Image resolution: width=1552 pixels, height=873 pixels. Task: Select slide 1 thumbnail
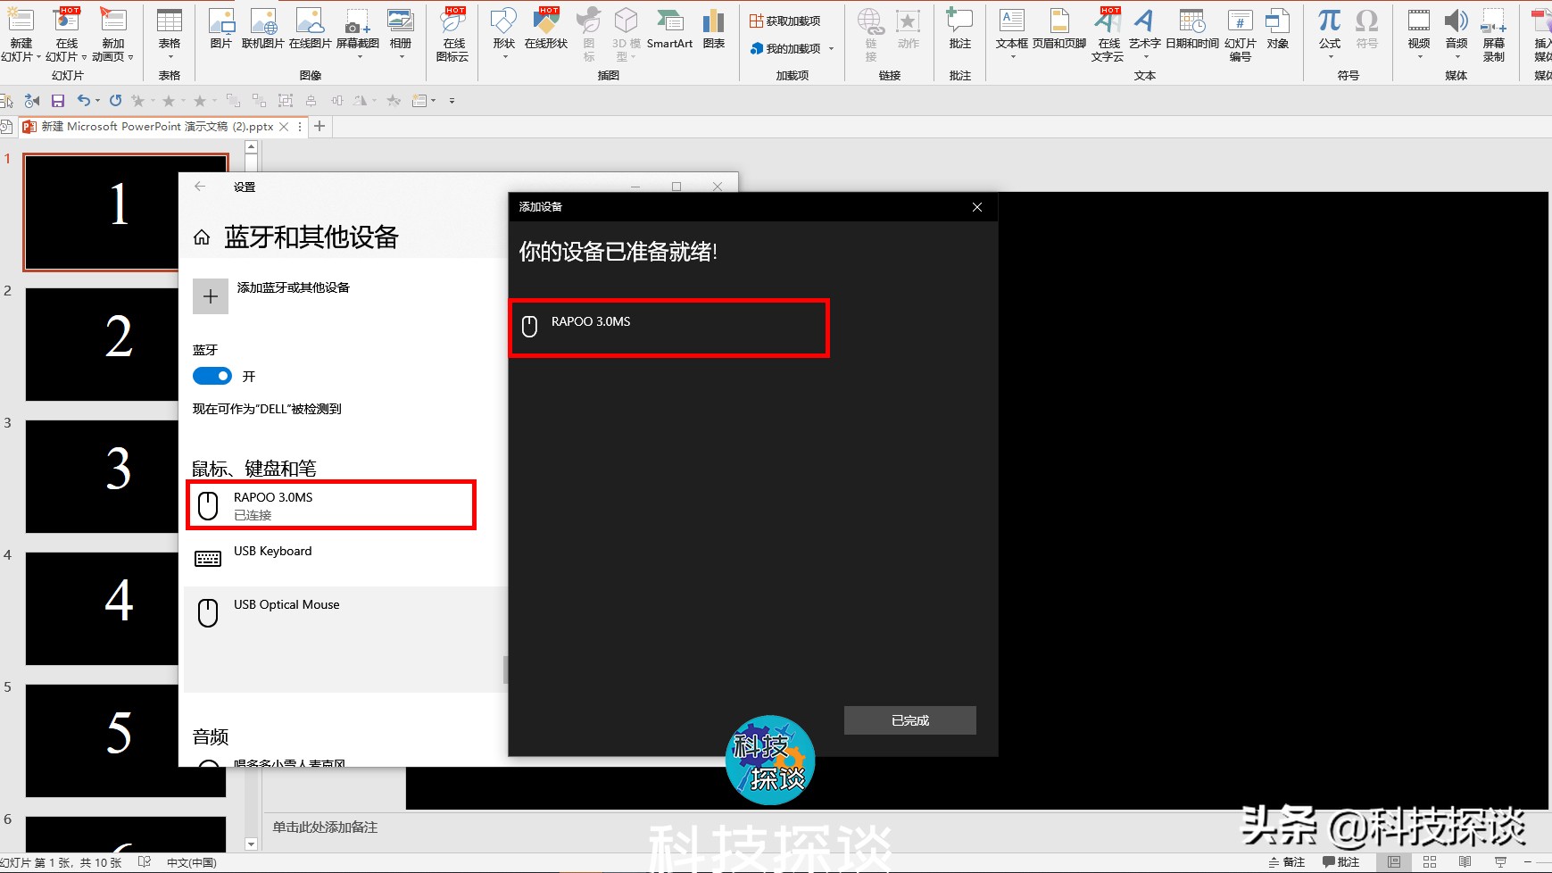tap(103, 212)
